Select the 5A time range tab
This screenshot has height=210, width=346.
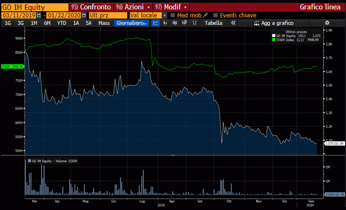88,23
